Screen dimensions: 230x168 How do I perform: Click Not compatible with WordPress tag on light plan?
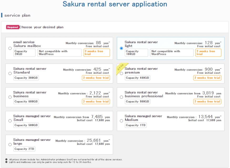click(x=172, y=53)
